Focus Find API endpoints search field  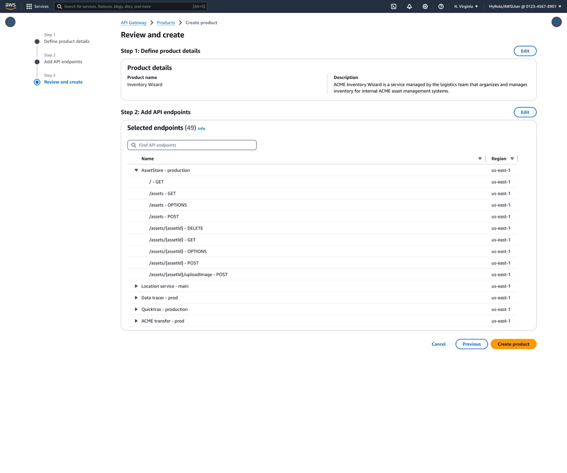[x=192, y=145]
